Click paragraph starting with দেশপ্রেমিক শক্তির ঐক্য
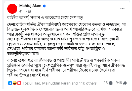 [66, 39]
